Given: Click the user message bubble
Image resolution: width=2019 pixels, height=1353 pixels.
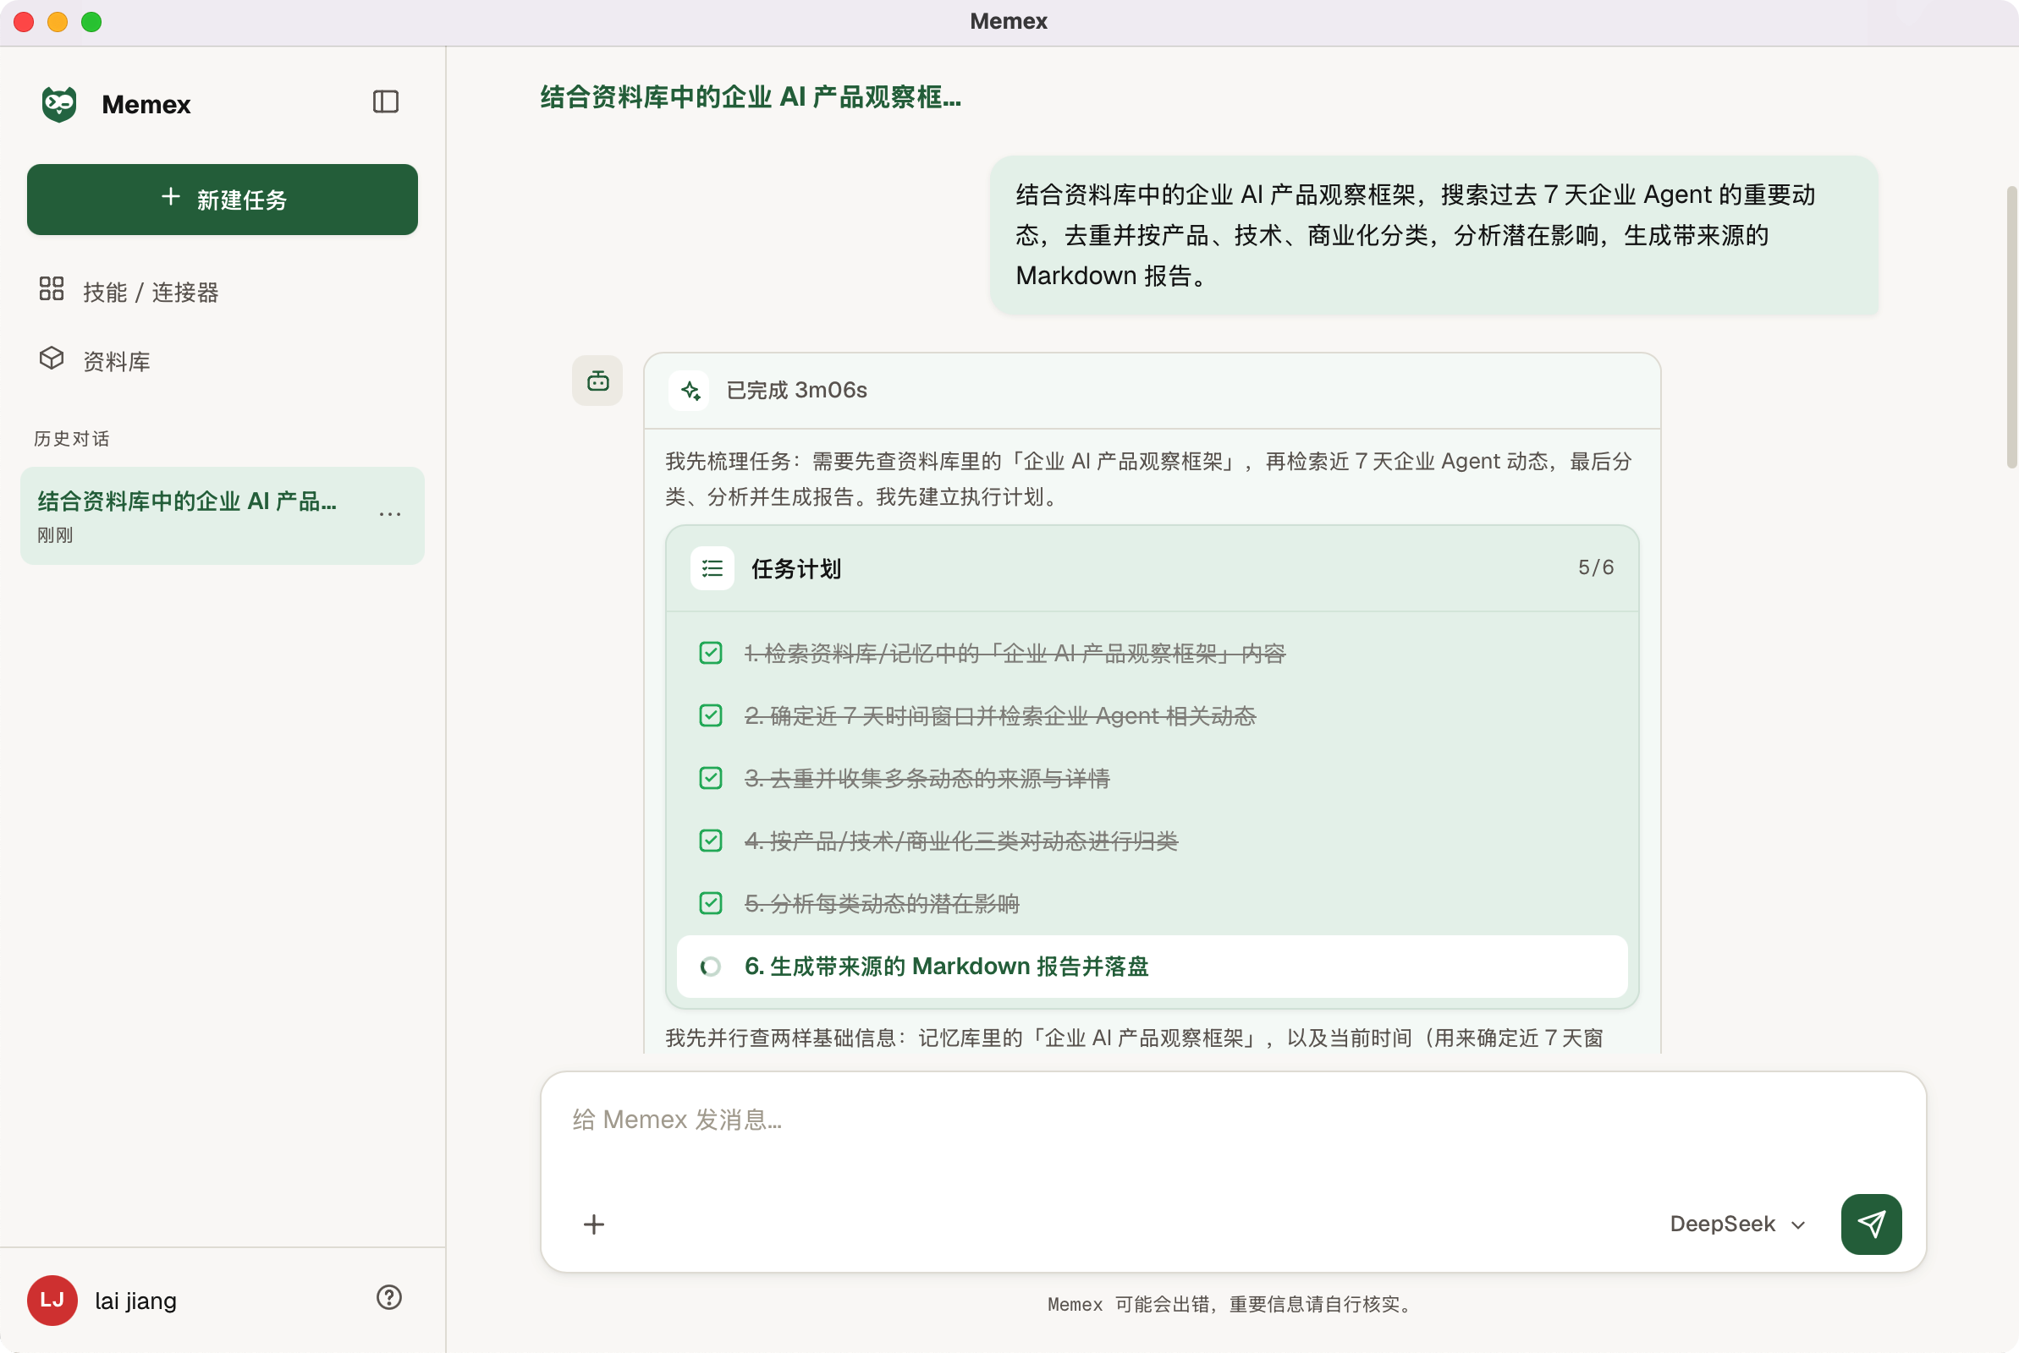Looking at the screenshot, I should [1433, 236].
